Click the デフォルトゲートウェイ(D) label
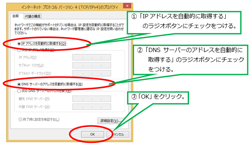 (x=35, y=73)
